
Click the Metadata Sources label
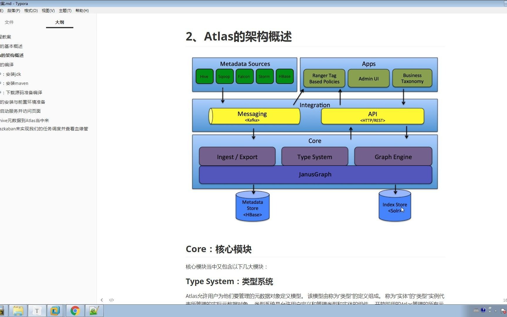coord(245,64)
